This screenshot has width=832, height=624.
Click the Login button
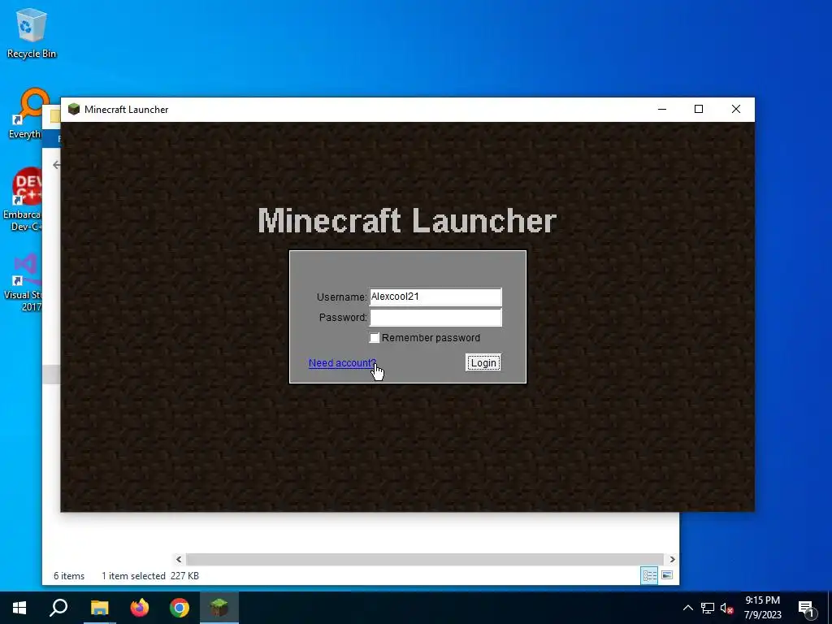point(483,363)
